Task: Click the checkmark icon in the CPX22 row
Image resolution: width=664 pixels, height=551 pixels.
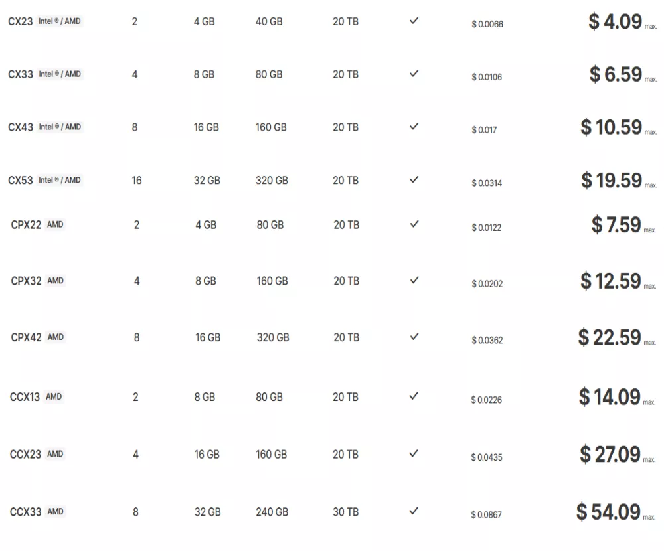Action: tap(414, 224)
